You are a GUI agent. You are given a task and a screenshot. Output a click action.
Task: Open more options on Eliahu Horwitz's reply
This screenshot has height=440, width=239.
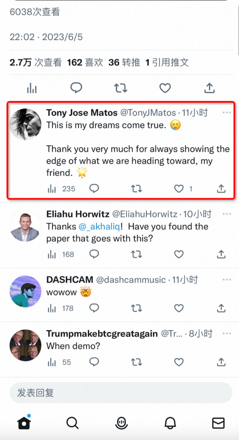tap(226, 214)
